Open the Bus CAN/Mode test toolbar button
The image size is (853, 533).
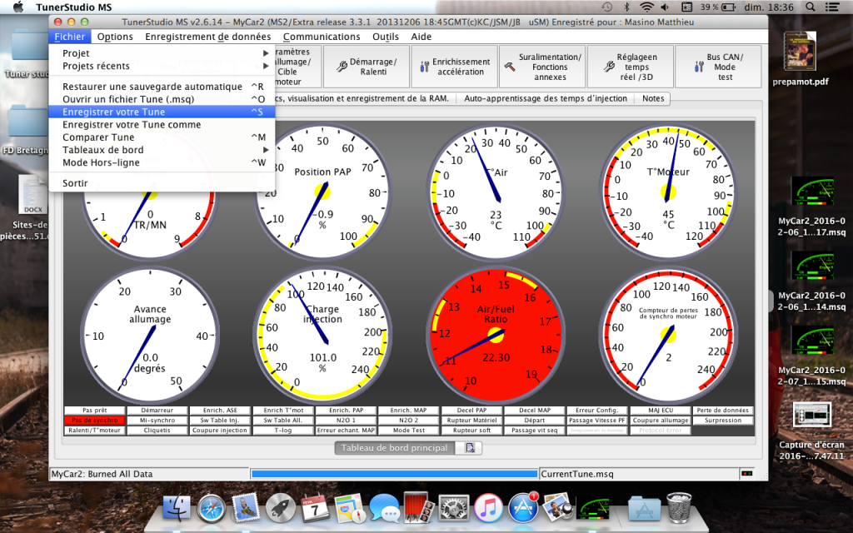[x=718, y=67]
